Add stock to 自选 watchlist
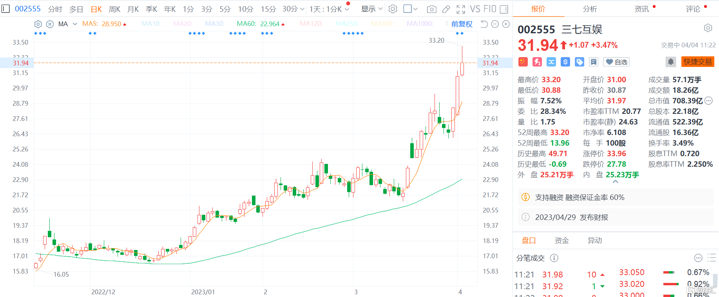This screenshot has height=297, width=719. [x=616, y=62]
